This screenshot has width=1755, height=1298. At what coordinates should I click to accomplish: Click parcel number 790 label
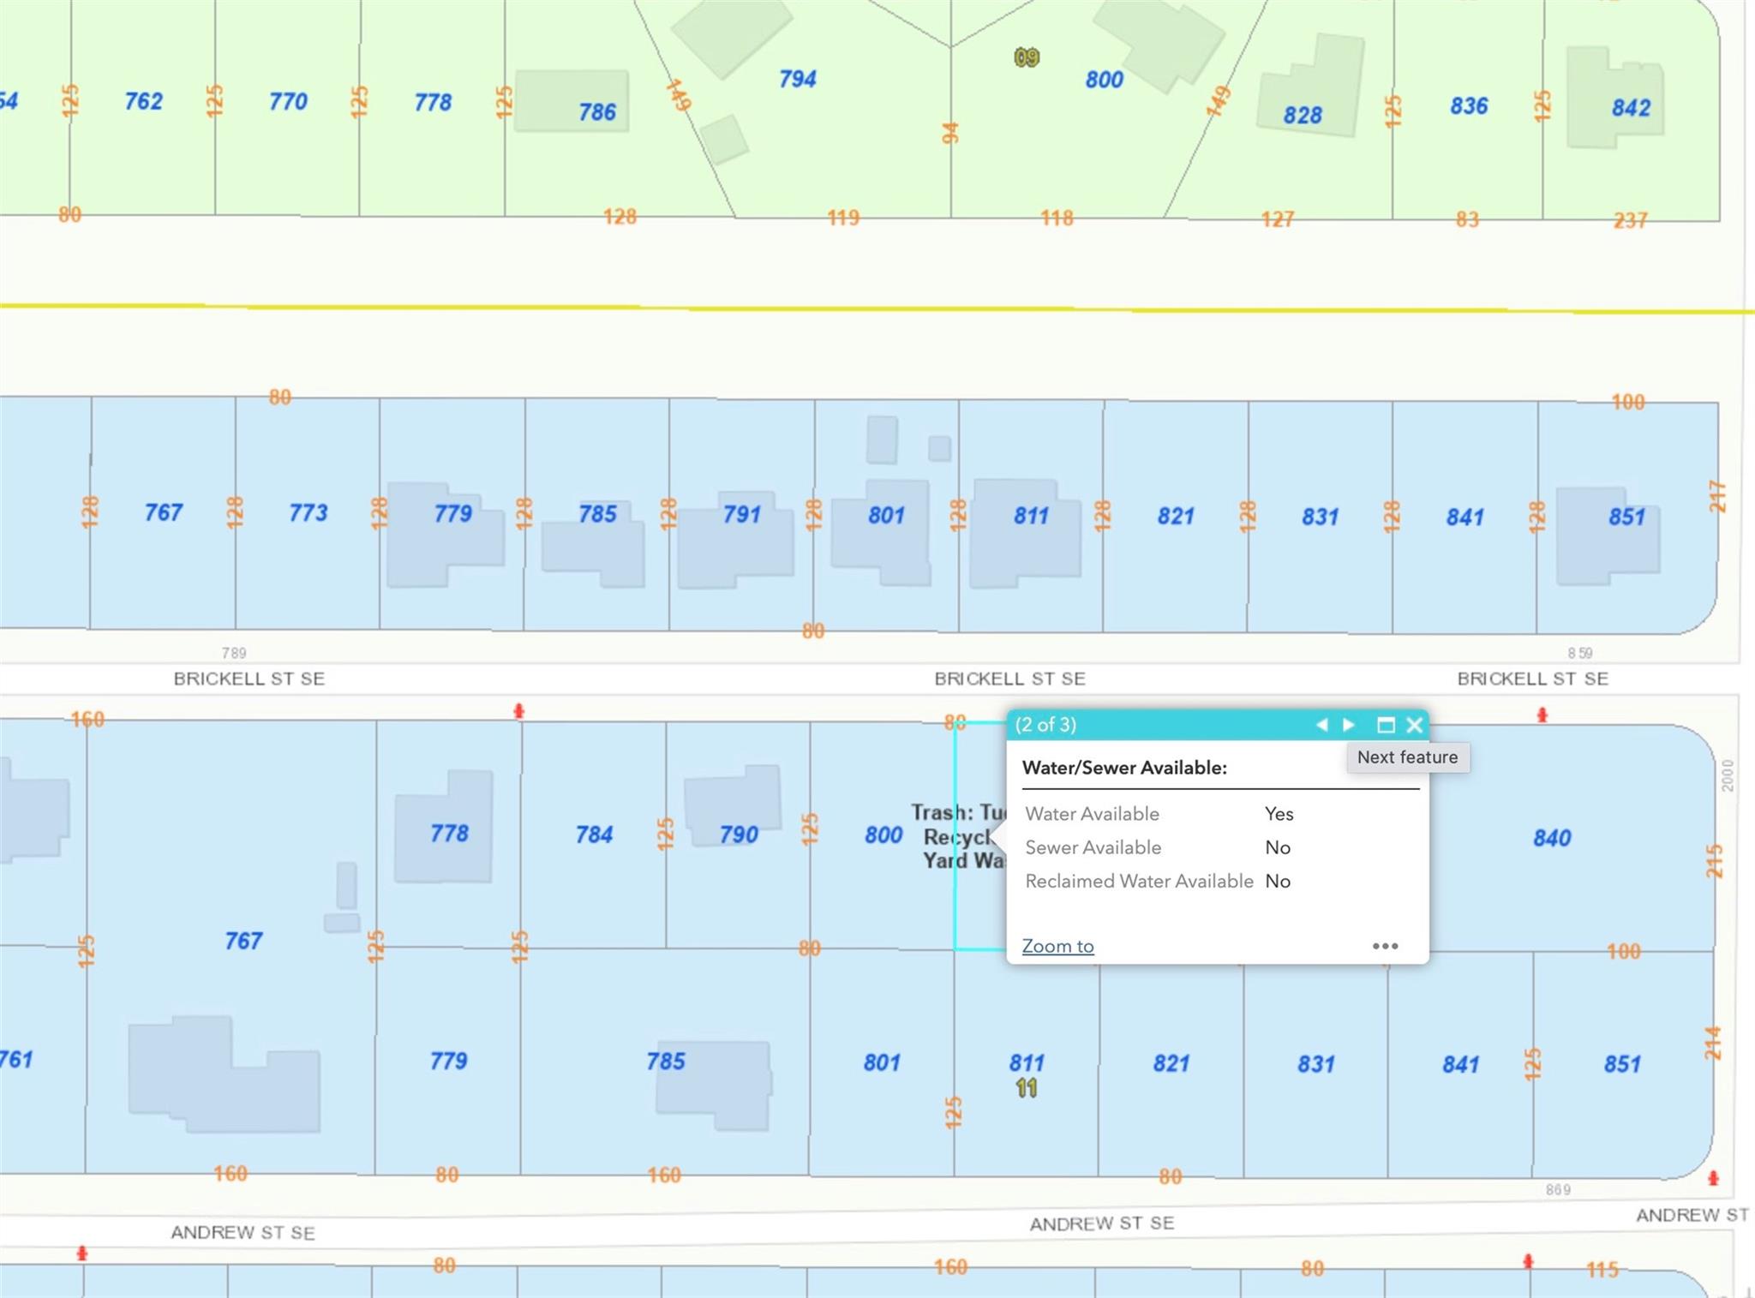coord(739,834)
